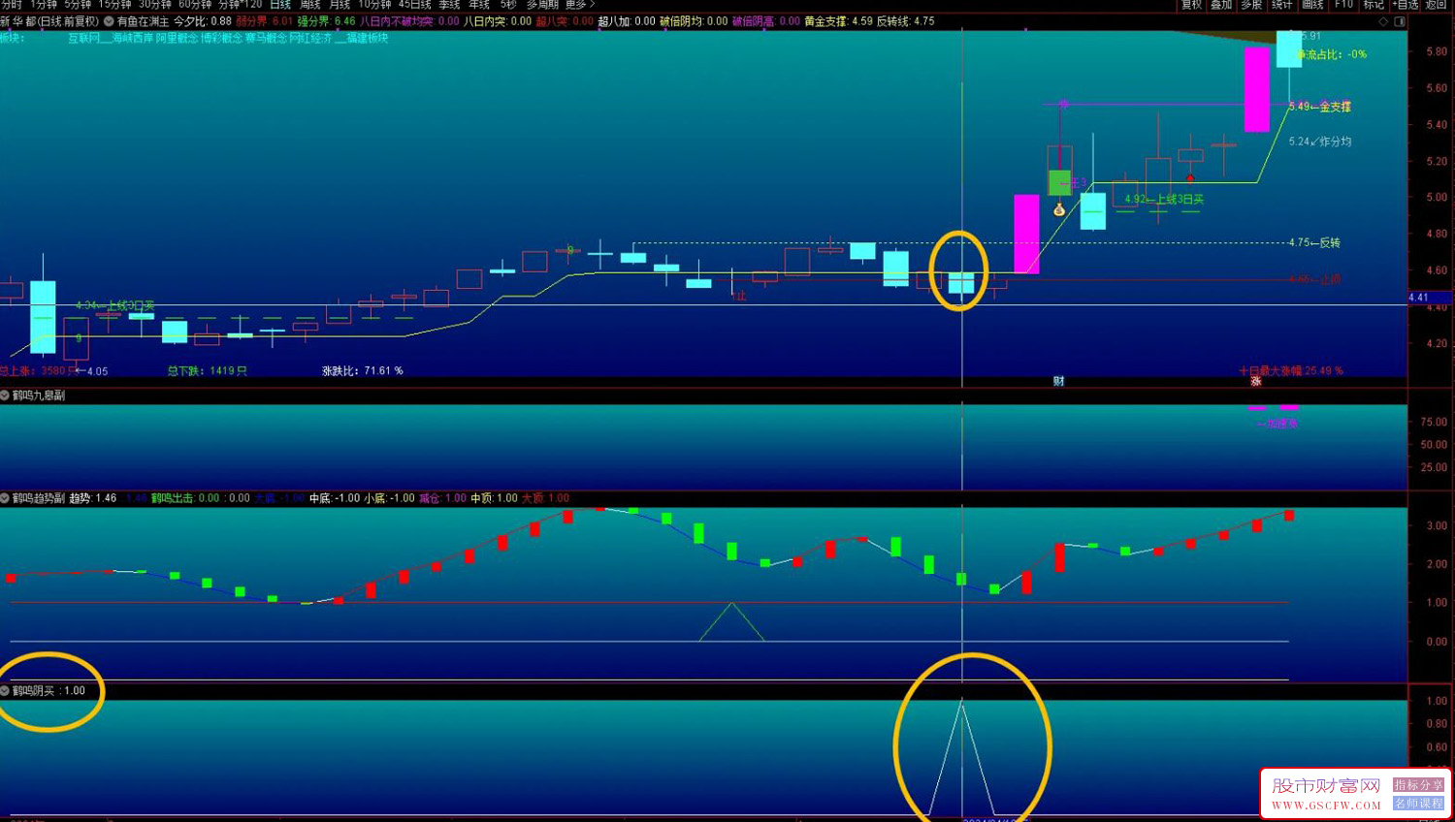
Task: Open the 多股 multi-stock view
Action: (1251, 5)
